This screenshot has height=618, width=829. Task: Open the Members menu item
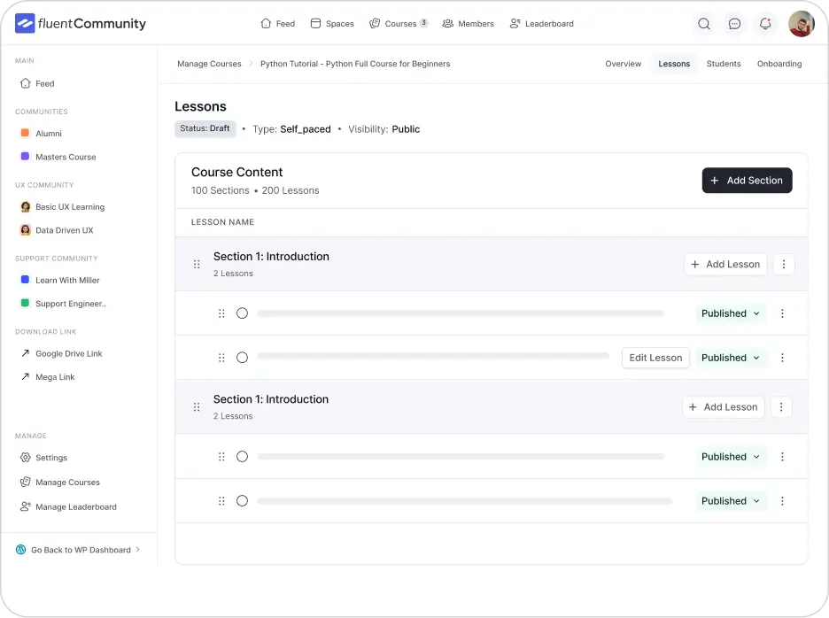click(468, 24)
